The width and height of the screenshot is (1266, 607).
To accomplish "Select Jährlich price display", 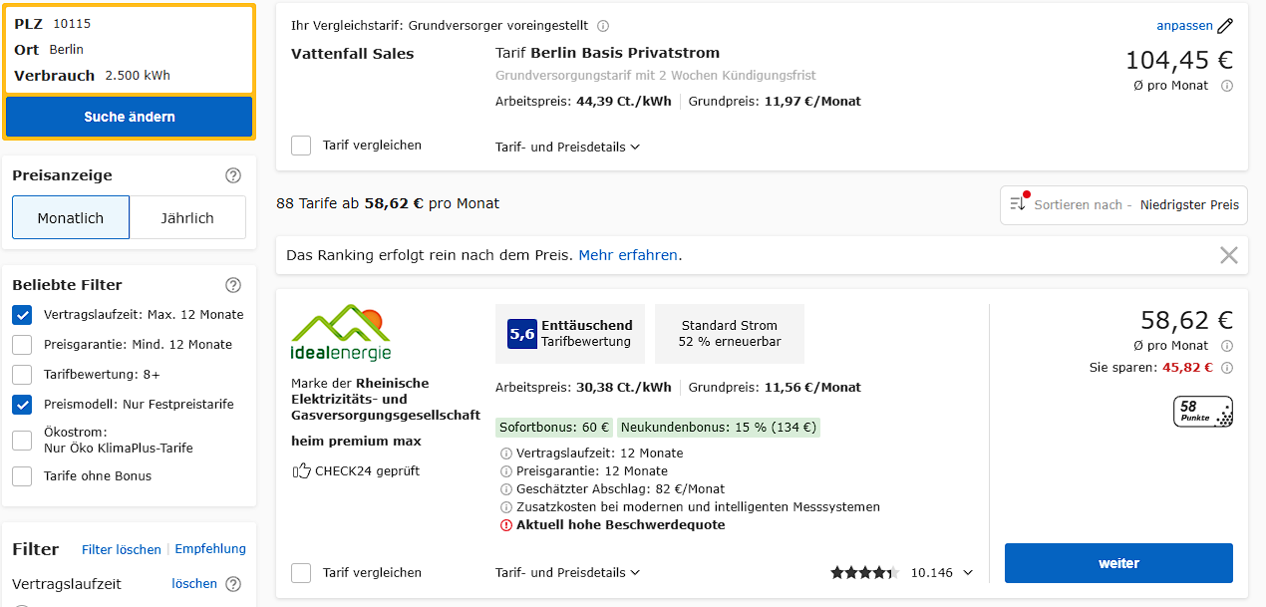I will (187, 217).
